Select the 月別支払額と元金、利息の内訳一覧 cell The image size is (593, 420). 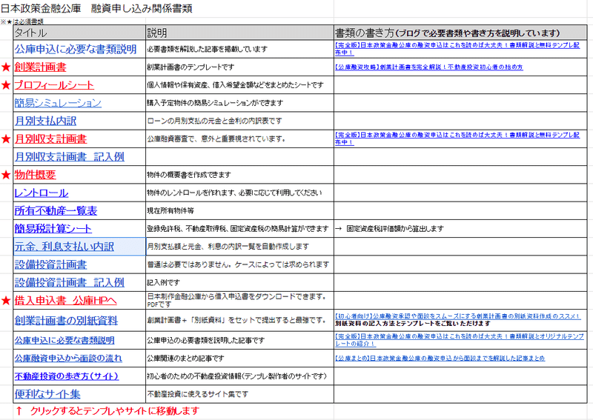click(x=239, y=247)
